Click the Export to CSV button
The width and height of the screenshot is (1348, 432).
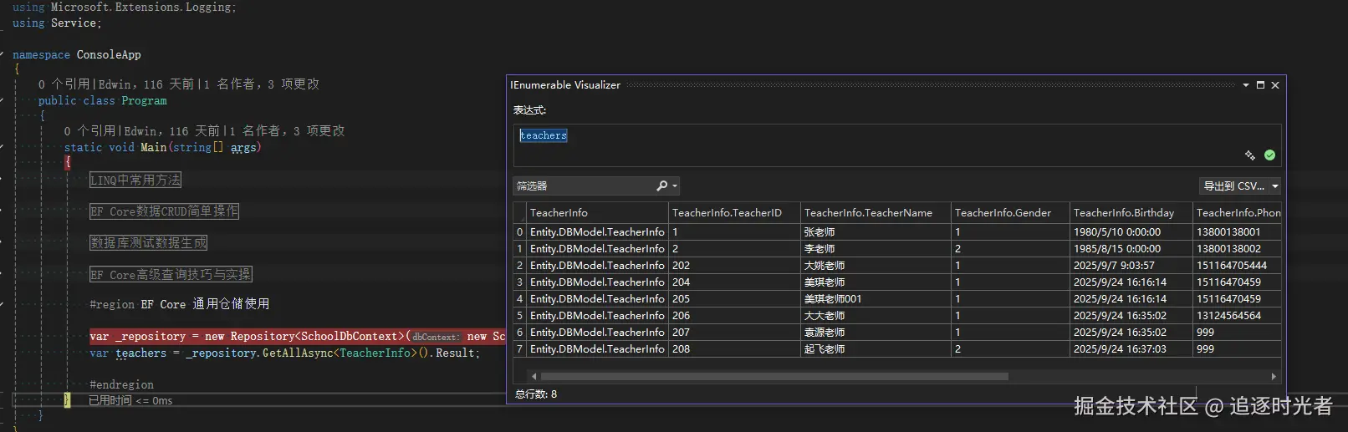[1233, 186]
